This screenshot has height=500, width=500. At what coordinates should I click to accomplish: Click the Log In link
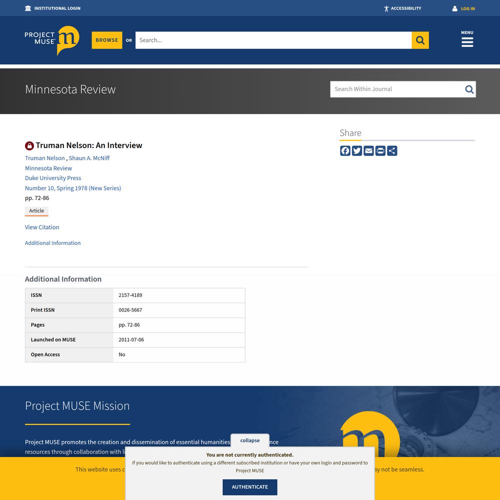(x=468, y=8)
